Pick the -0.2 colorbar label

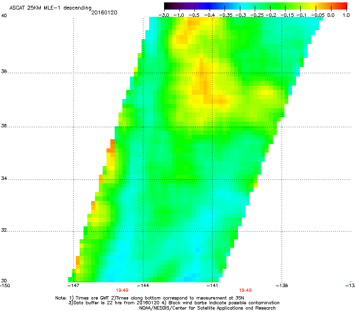pos(271,15)
